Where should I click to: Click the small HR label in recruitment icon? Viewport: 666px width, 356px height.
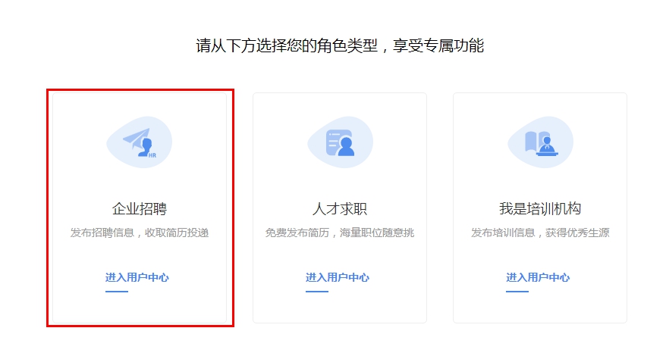pos(152,155)
